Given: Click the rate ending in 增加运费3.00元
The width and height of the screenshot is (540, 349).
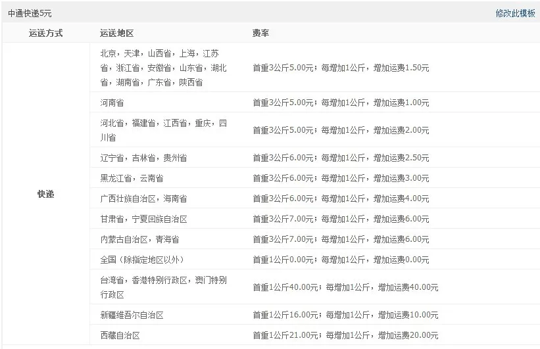Looking at the screenshot, I should click(x=341, y=178).
